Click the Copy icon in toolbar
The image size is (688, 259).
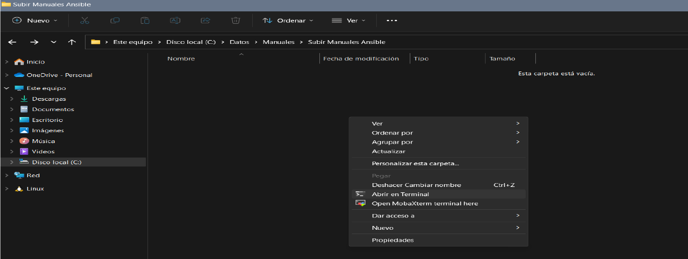coord(115,21)
